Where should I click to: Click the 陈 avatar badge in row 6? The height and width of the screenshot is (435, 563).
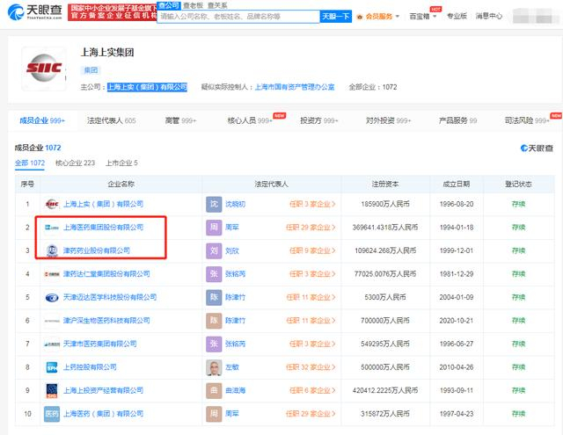coord(214,321)
